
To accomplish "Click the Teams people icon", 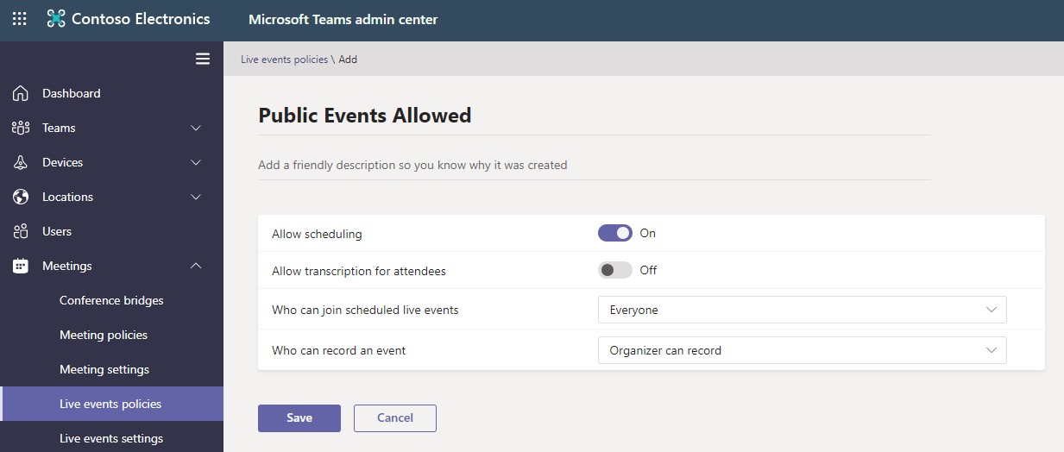I will pos(21,128).
